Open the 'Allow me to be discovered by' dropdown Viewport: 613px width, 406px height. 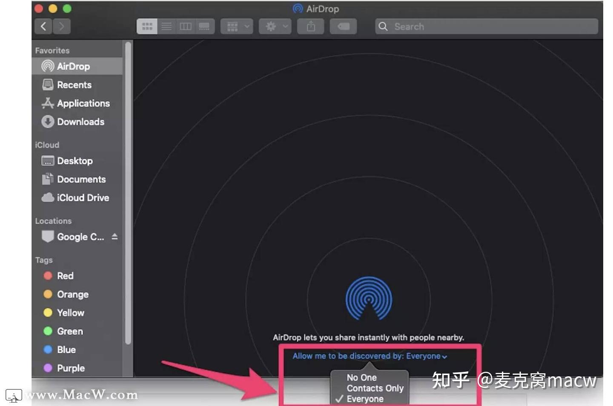370,356
